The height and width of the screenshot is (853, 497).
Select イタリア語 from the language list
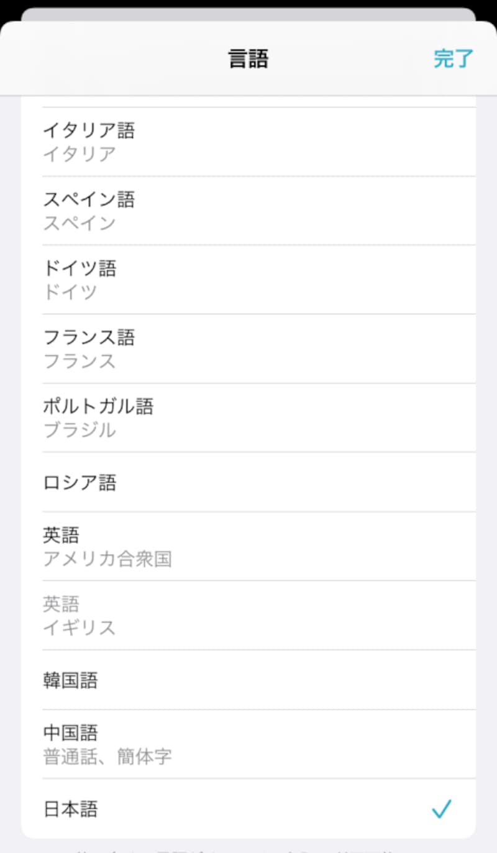pyautogui.click(x=89, y=130)
